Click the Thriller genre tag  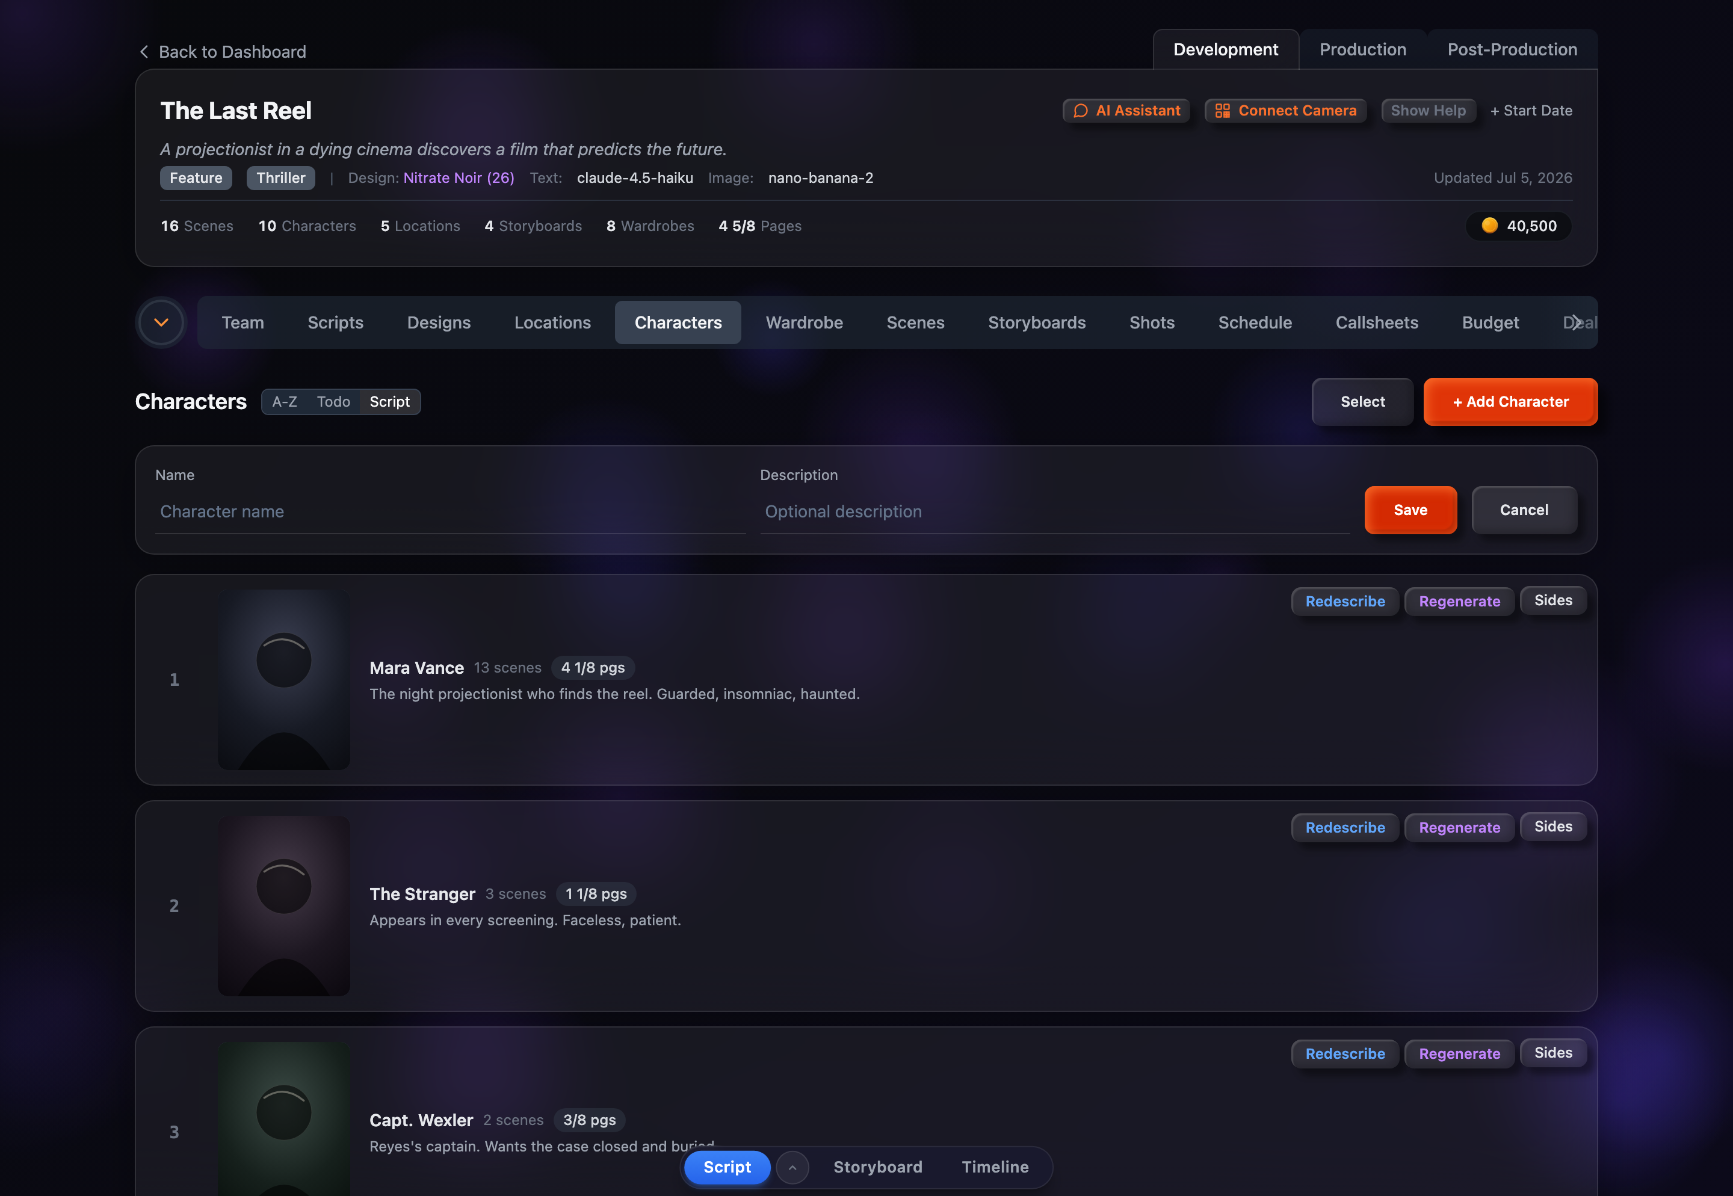click(281, 178)
